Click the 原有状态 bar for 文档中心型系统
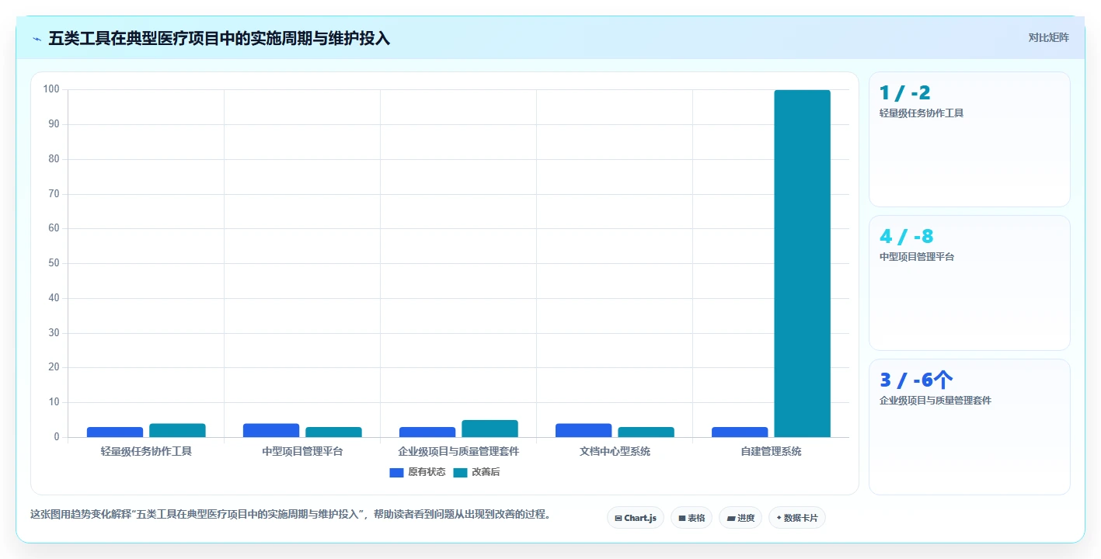 (x=584, y=430)
